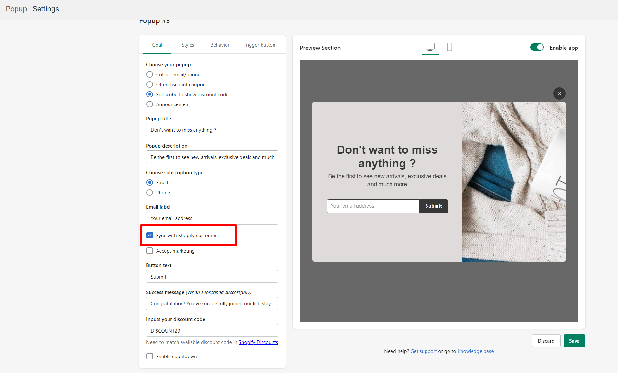
Task: Click the sweater image in preview
Action: pyautogui.click(x=514, y=182)
